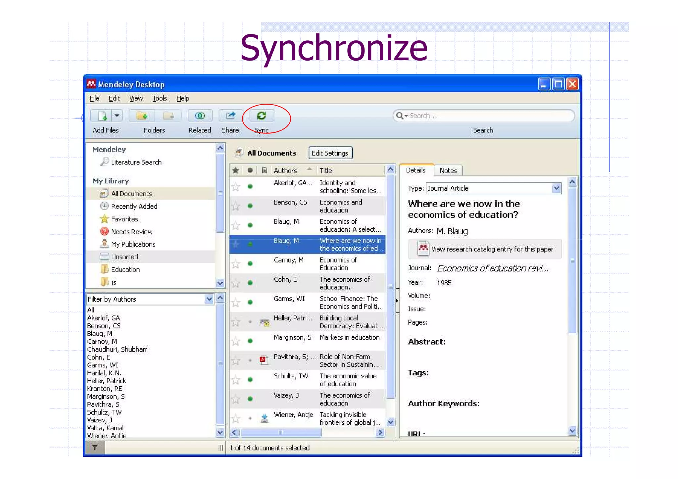Image resolution: width=678 pixels, height=479 pixels.
Task: Click the download icon in Wiener, Antje row
Action: 264,418
